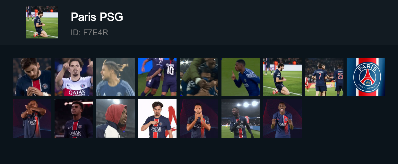Screen dimensions: 398x164
Task: Select the shouting player with open arms sticker
Action: [x=282, y=119]
